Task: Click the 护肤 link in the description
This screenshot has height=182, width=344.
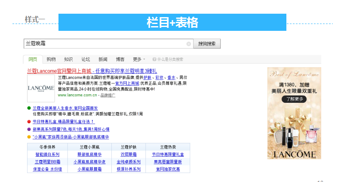Action: pyautogui.click(x=147, y=78)
